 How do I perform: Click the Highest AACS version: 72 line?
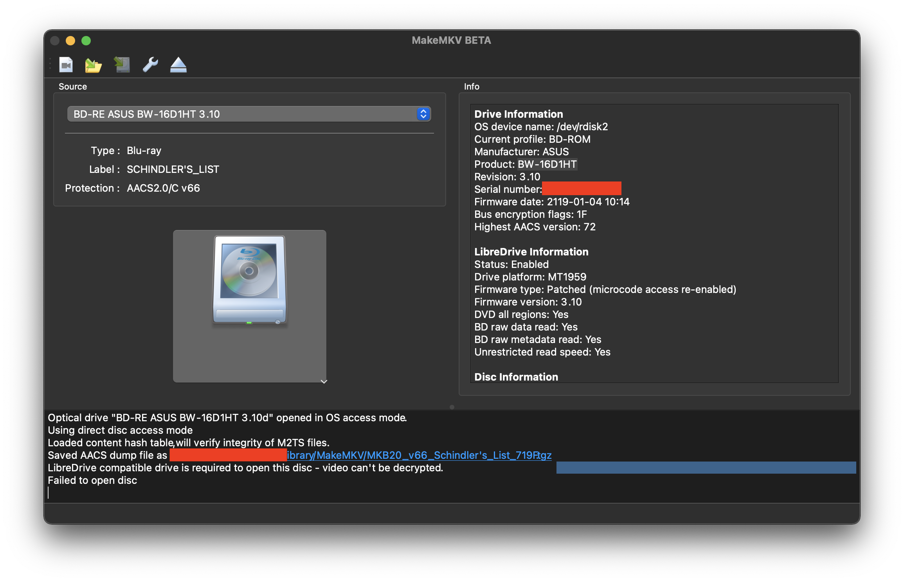[x=535, y=227]
